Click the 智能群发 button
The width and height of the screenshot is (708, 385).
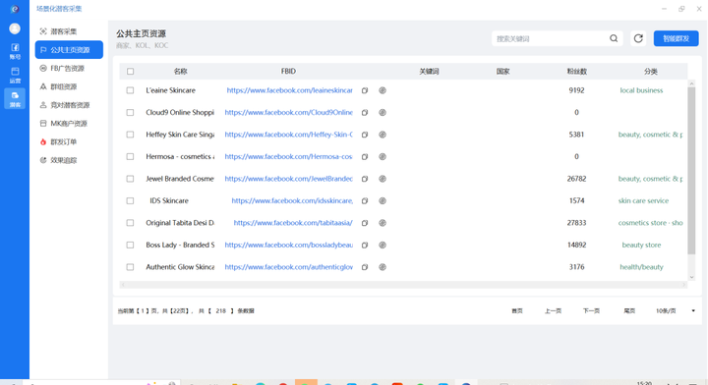(676, 38)
